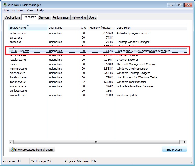This screenshot has width=195, height=166.
Task: Click the 'Autostart program viewer' description
Action: click(x=133, y=33)
